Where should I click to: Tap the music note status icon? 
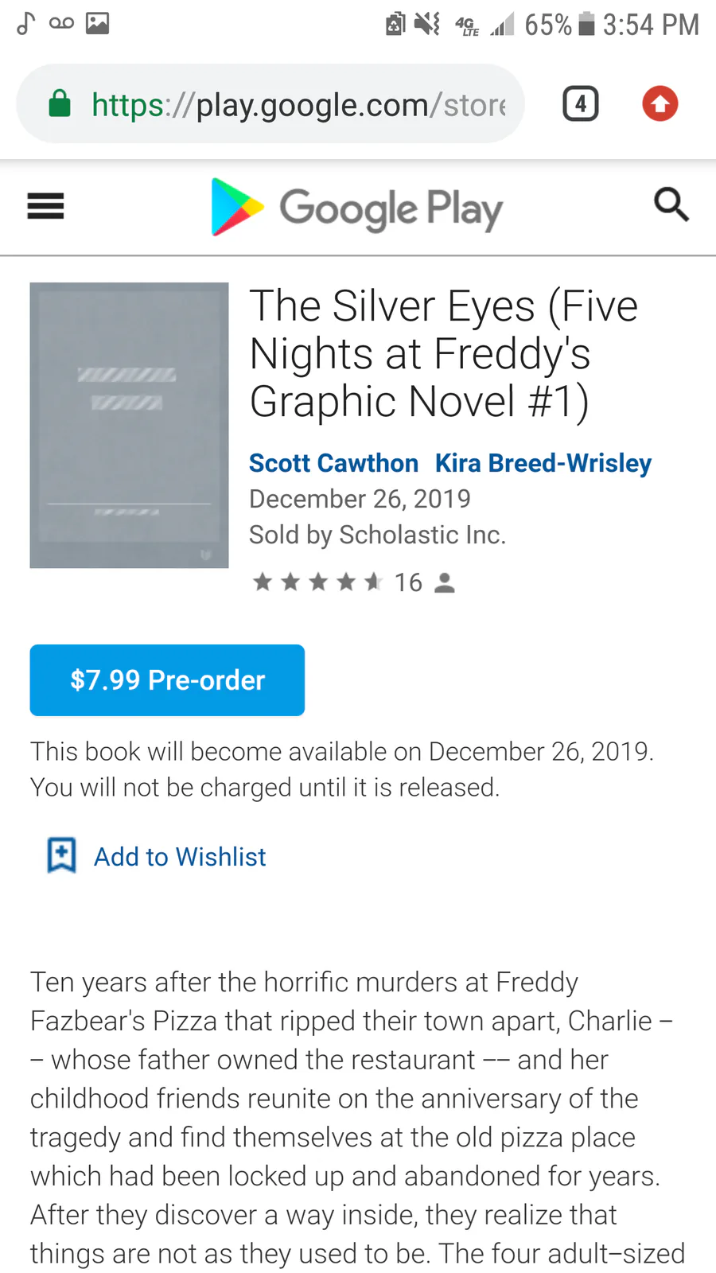(25, 23)
